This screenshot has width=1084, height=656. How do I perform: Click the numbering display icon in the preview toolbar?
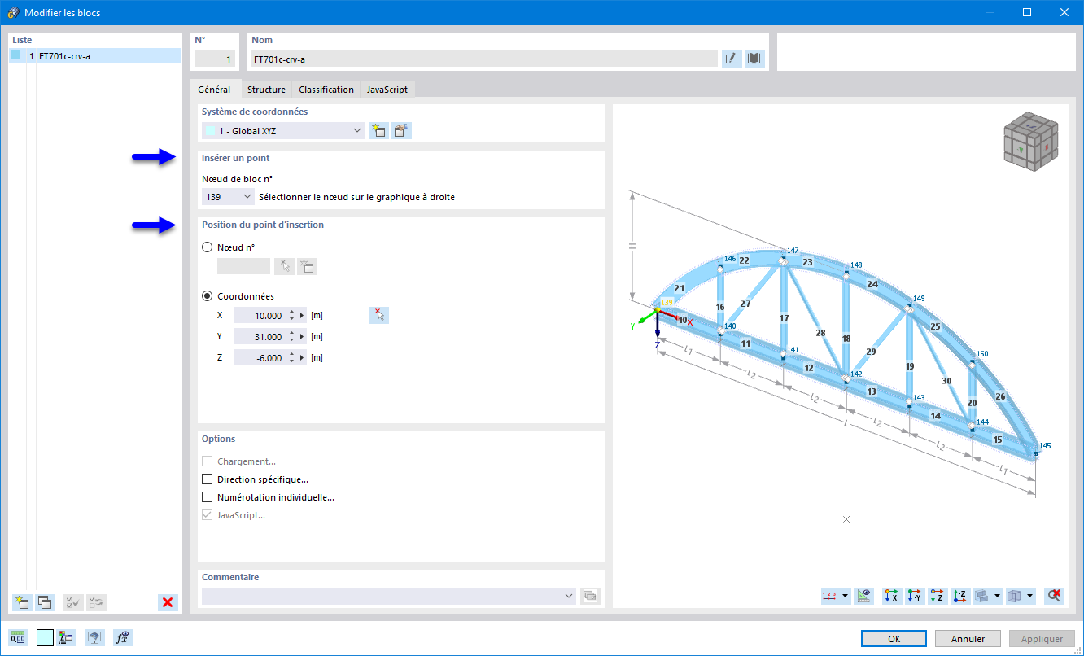tap(829, 596)
